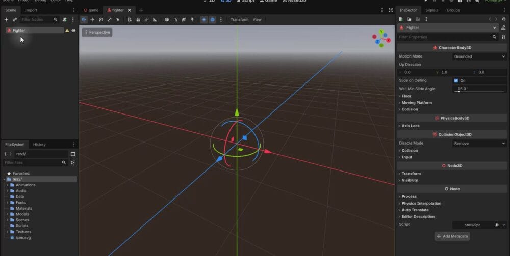The image size is (510, 256).
Task: Click the group selected nodes icon
Action: coord(146,20)
